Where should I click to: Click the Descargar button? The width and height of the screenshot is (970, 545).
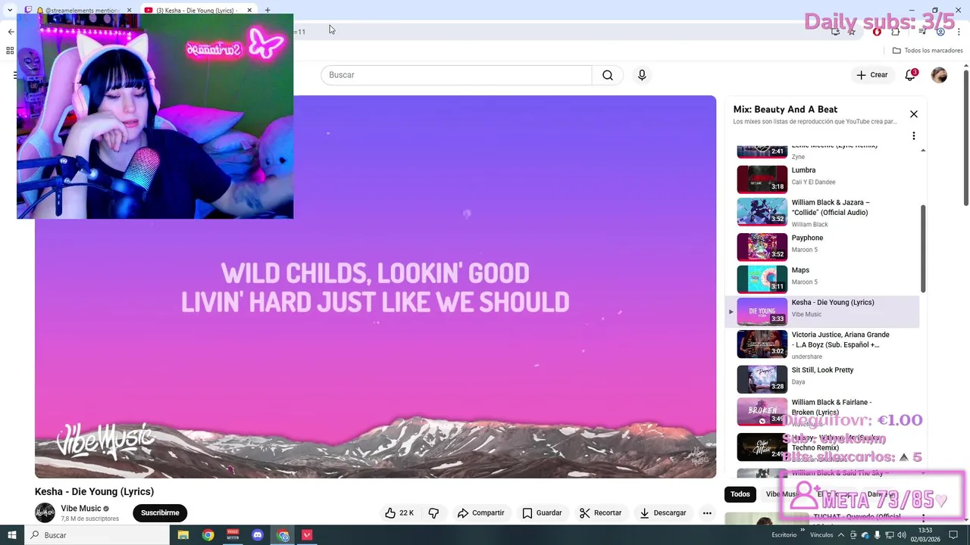coord(662,513)
